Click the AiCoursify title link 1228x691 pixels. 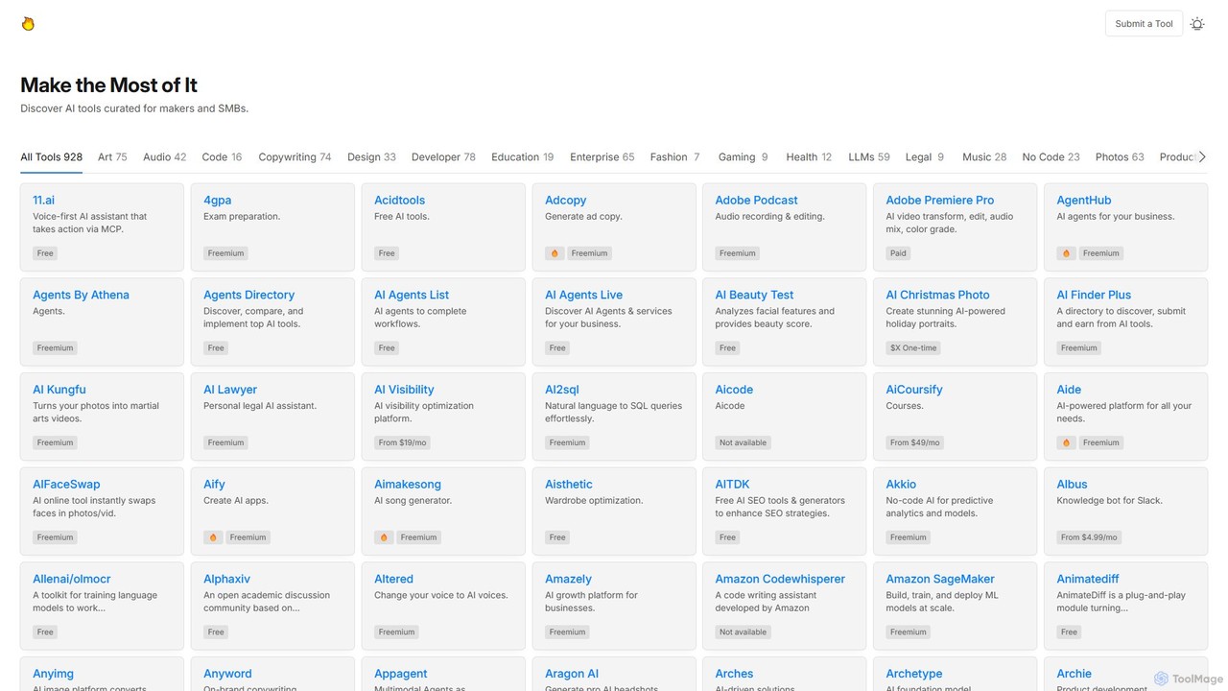[914, 390]
